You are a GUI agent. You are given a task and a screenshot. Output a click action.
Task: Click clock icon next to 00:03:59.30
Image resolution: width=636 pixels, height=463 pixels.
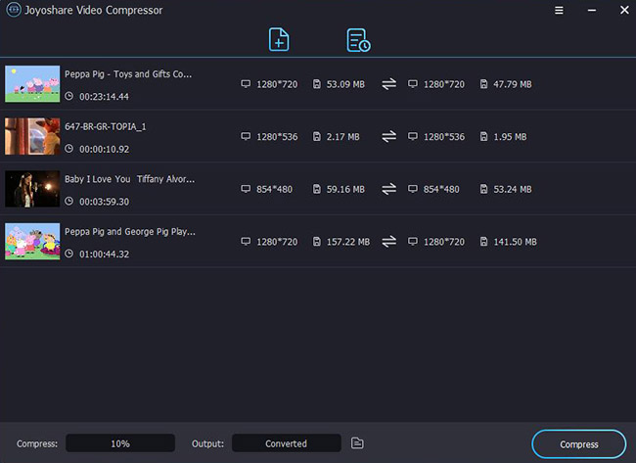point(69,201)
